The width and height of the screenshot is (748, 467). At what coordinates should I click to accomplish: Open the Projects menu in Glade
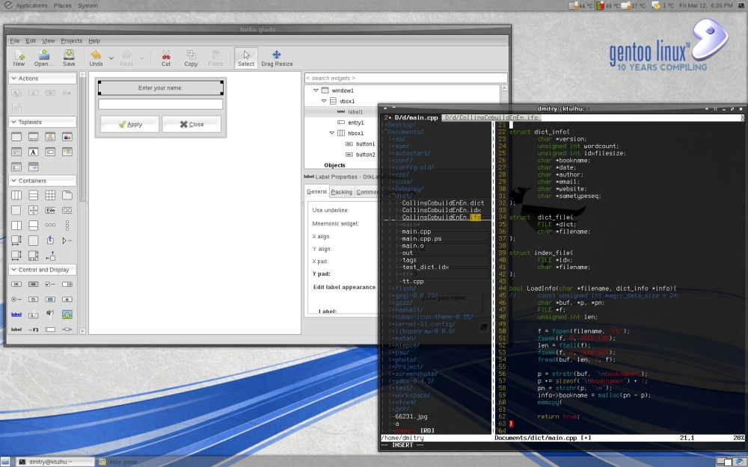click(x=72, y=41)
